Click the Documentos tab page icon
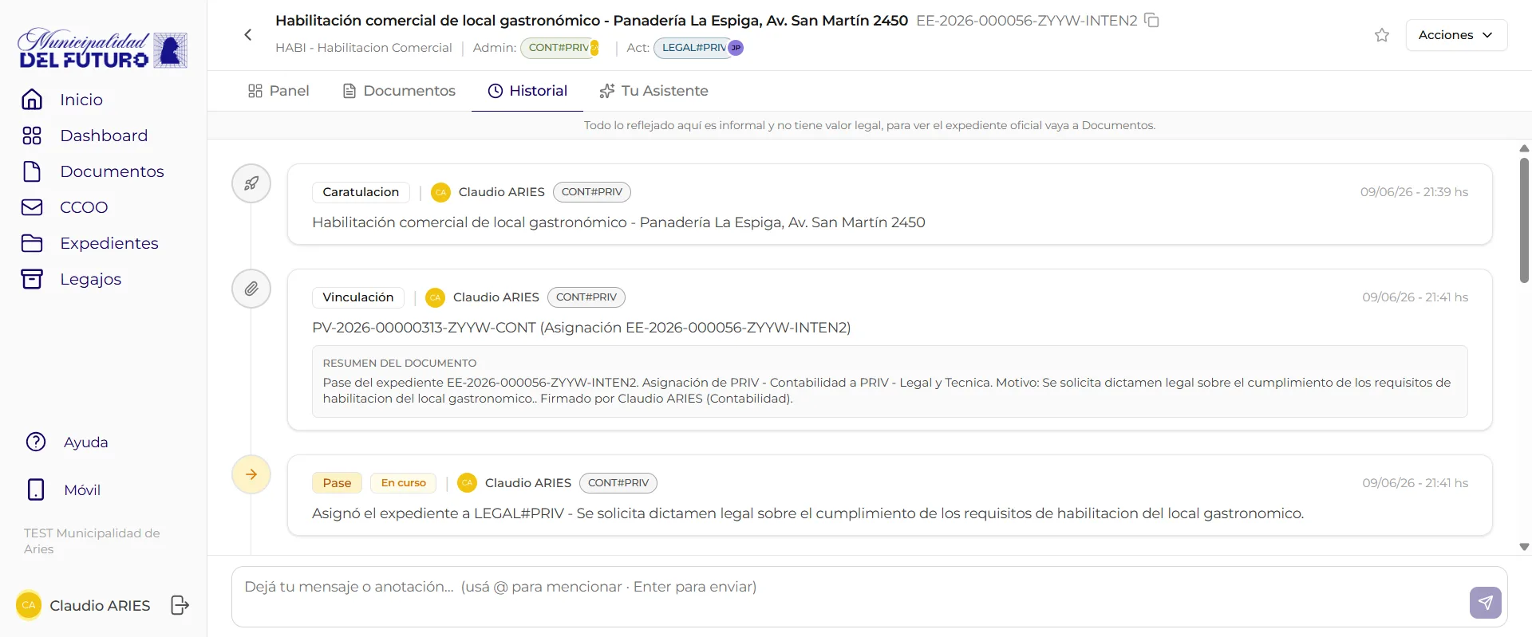The height and width of the screenshot is (637, 1532). [x=349, y=91]
